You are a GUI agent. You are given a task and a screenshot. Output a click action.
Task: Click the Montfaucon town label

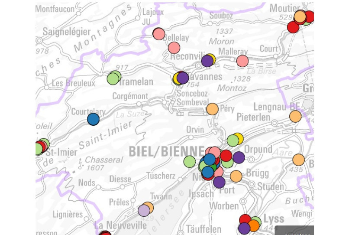coord(55,9)
